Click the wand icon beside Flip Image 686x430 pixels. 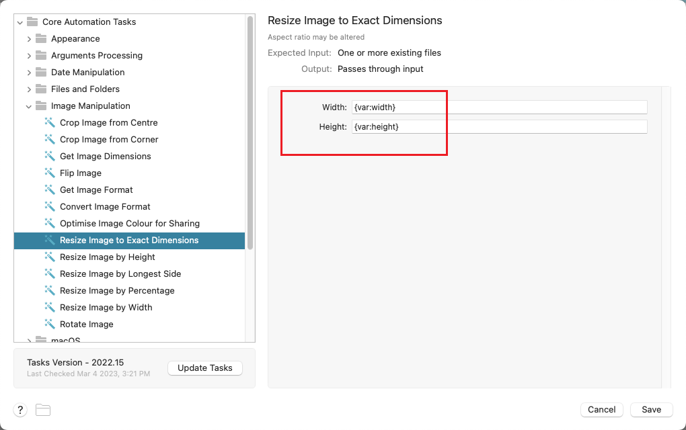(50, 173)
